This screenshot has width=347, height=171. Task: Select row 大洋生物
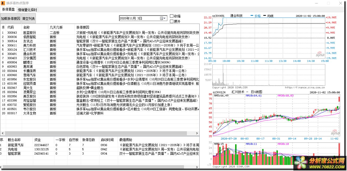(x=100, y=113)
